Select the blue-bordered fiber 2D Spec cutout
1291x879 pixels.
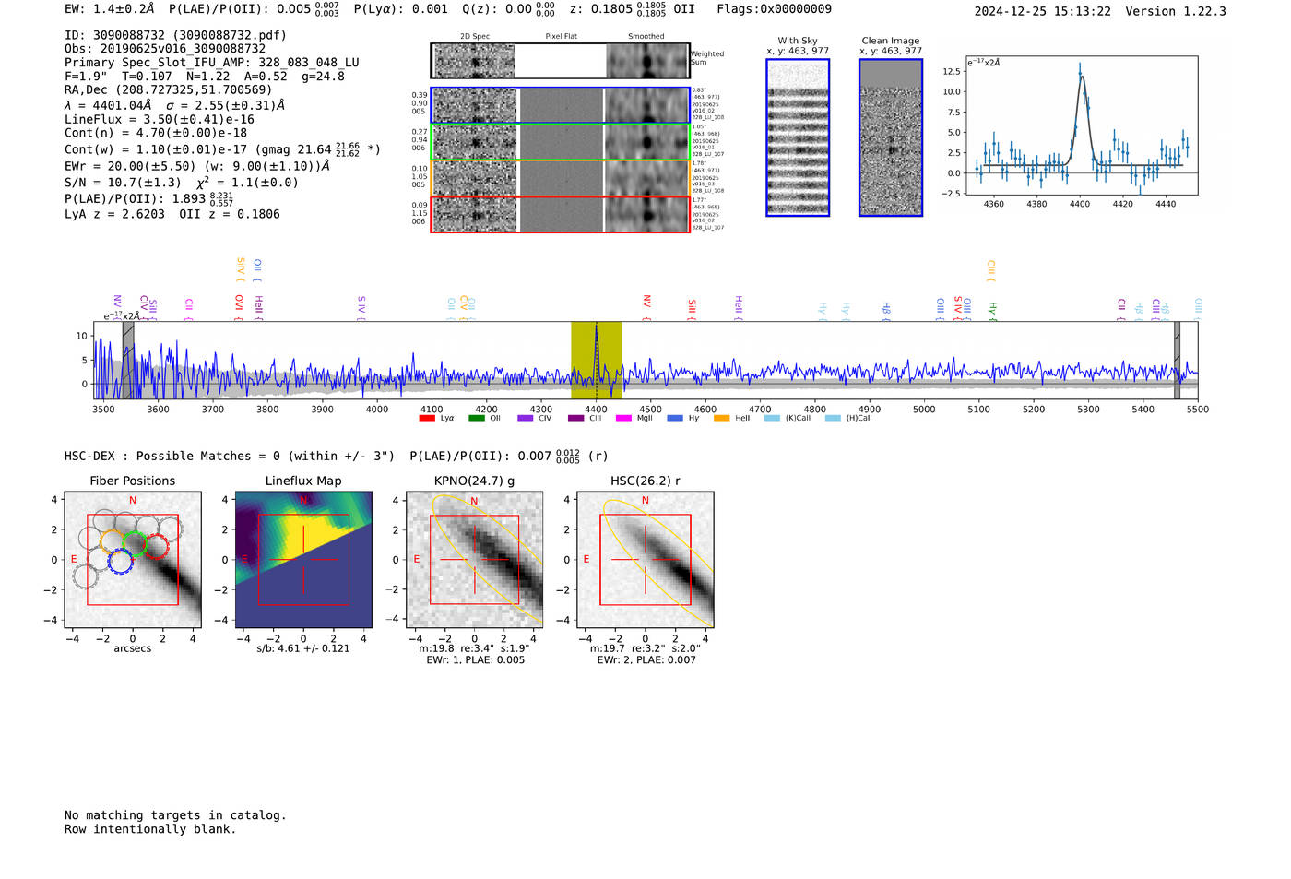pyautogui.click(x=475, y=105)
